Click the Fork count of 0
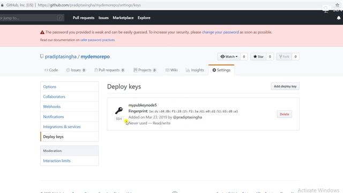Screen dimensions: 343x193 [x=295, y=57]
